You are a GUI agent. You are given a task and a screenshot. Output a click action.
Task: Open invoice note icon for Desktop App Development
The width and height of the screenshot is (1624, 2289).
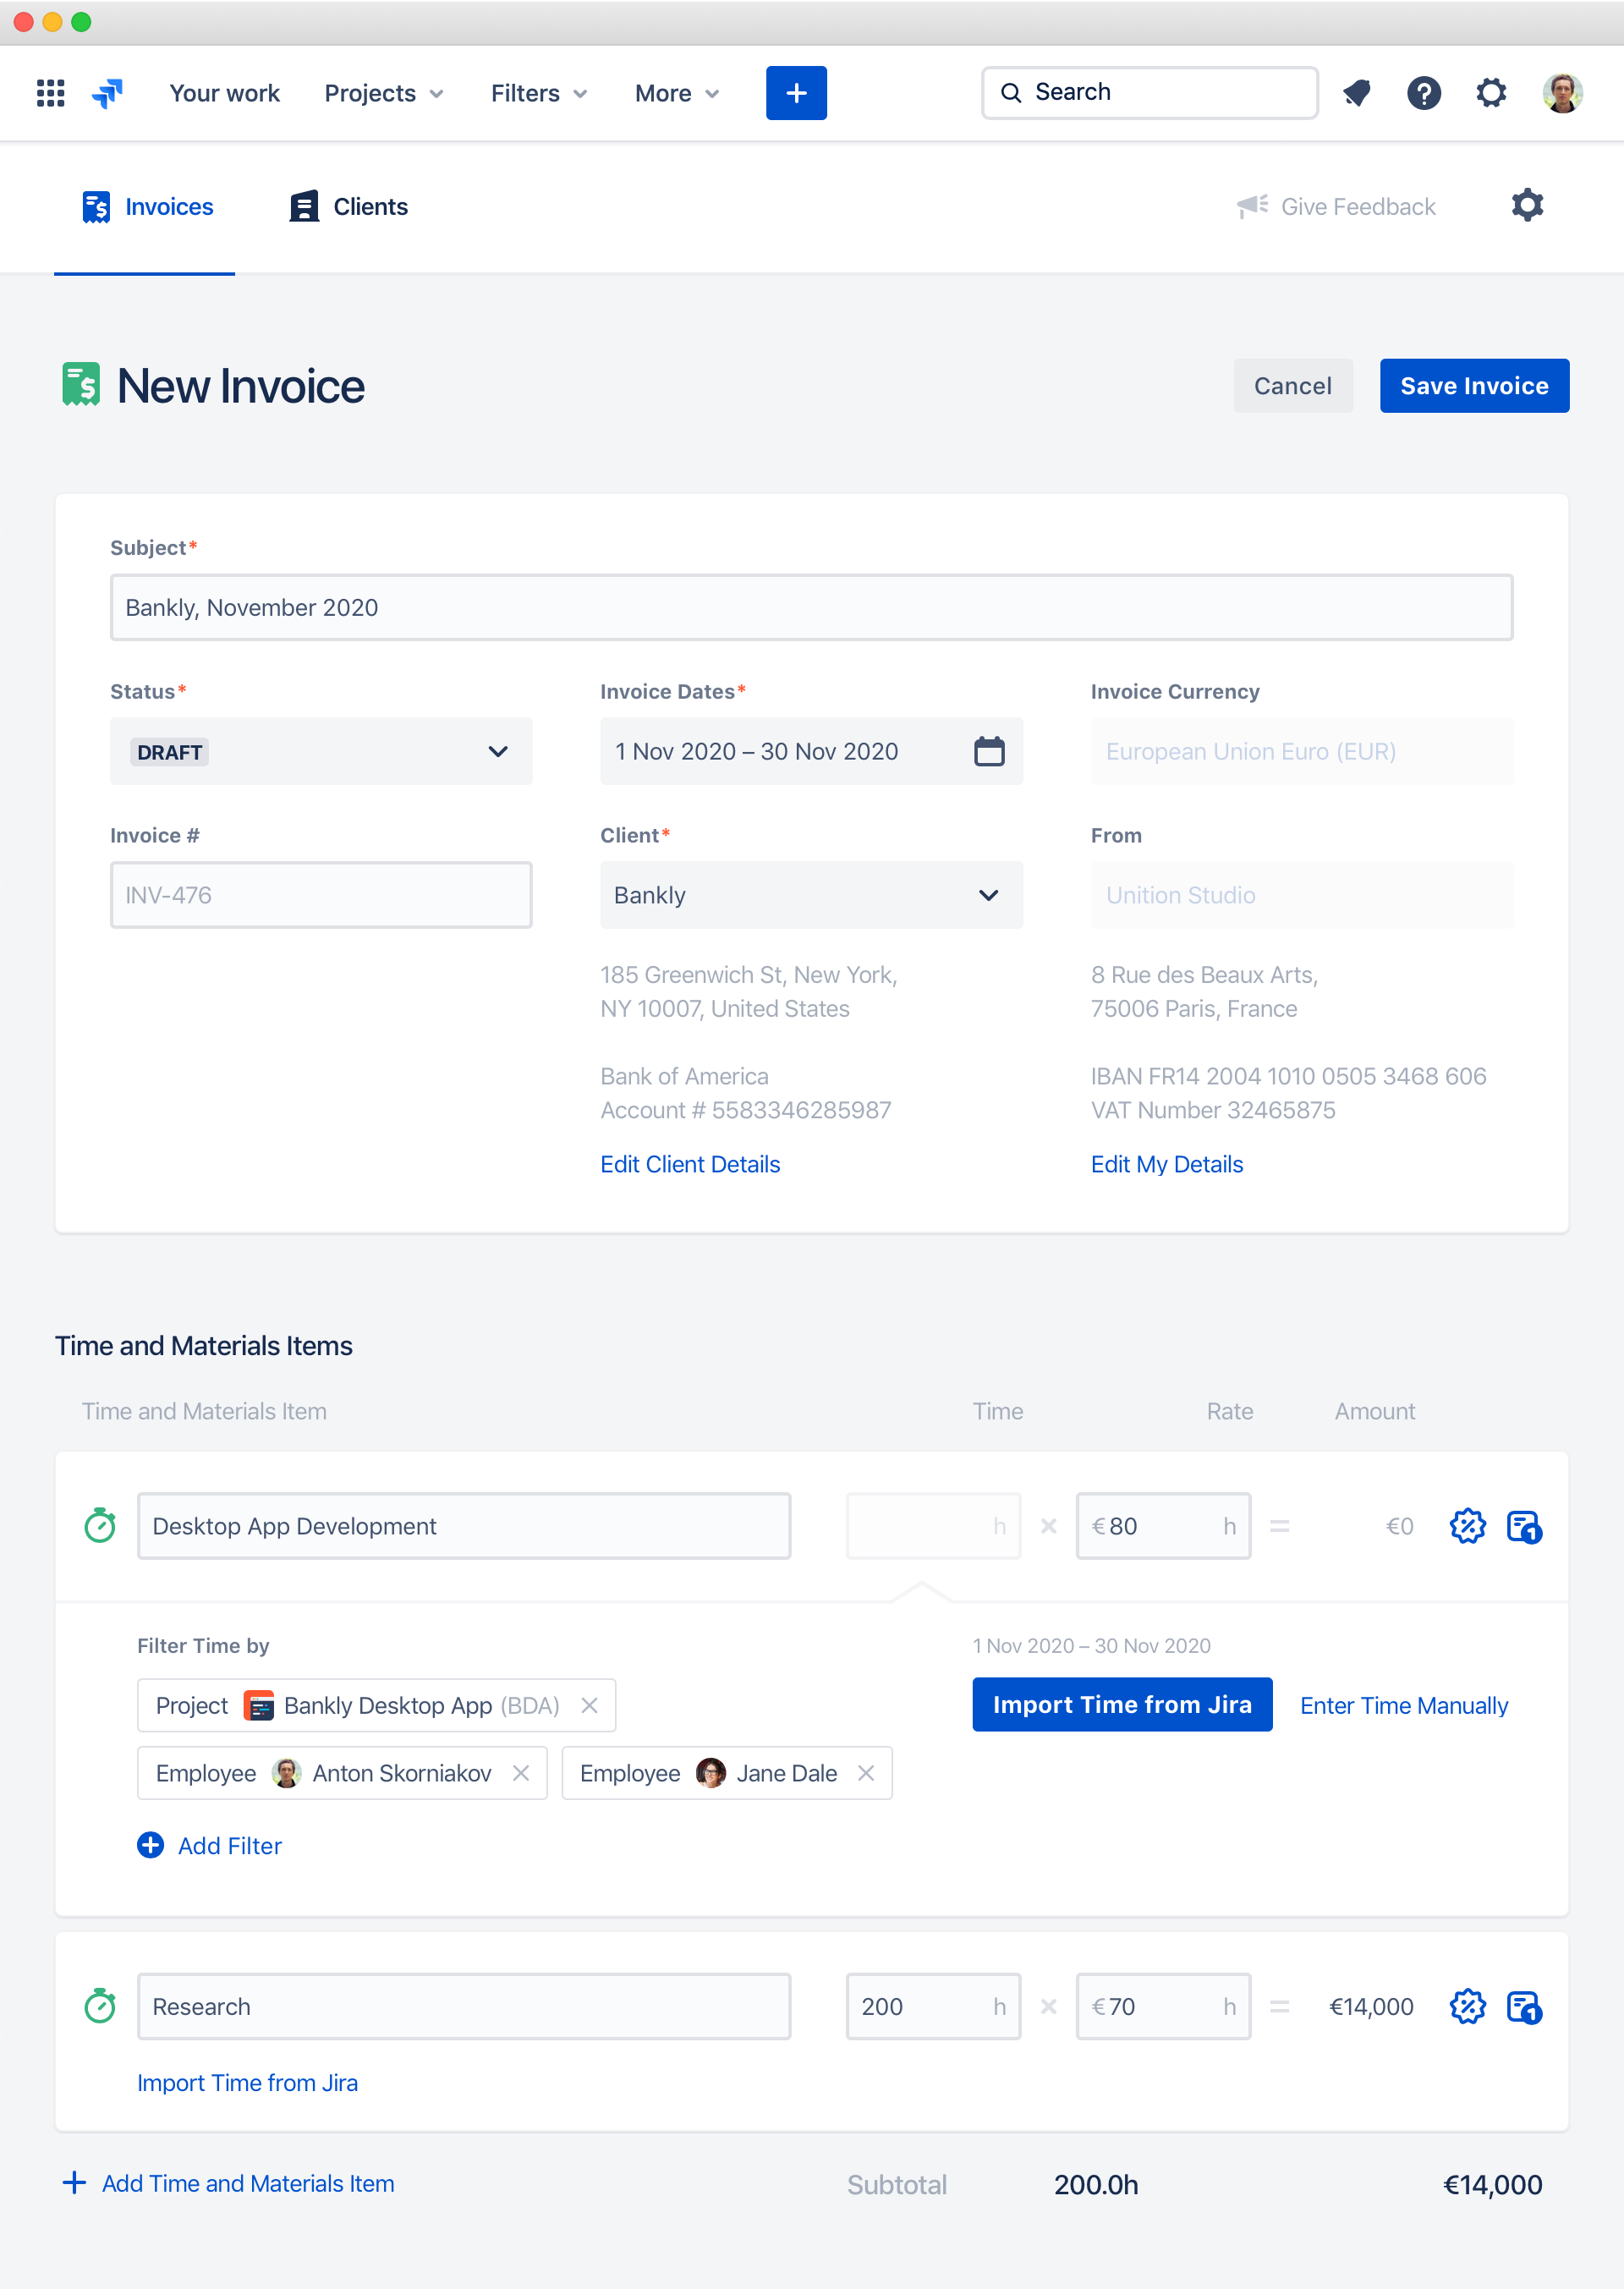(1524, 1526)
